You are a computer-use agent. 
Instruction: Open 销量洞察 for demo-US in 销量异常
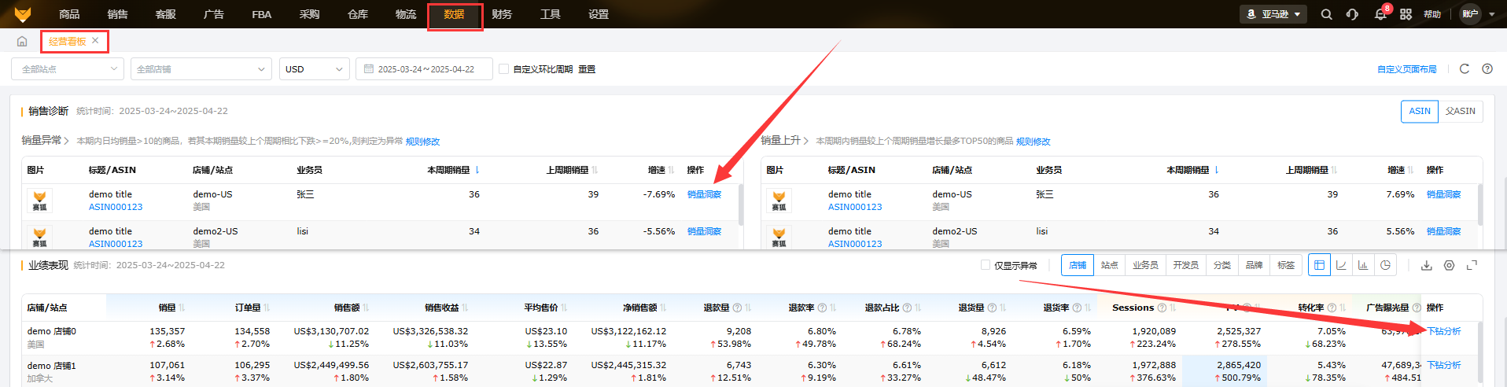[x=704, y=194]
